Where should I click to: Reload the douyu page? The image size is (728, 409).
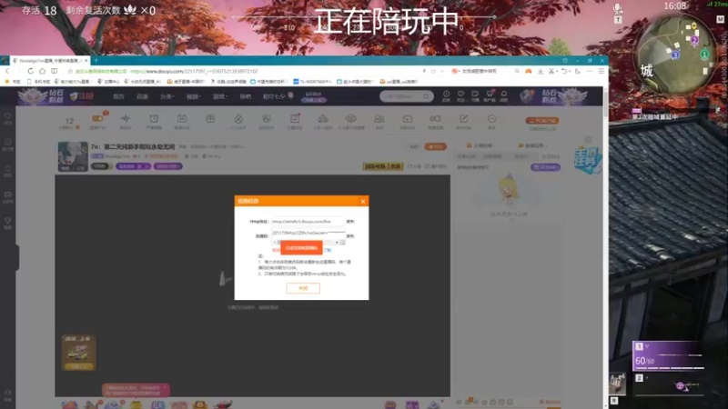click(31, 72)
